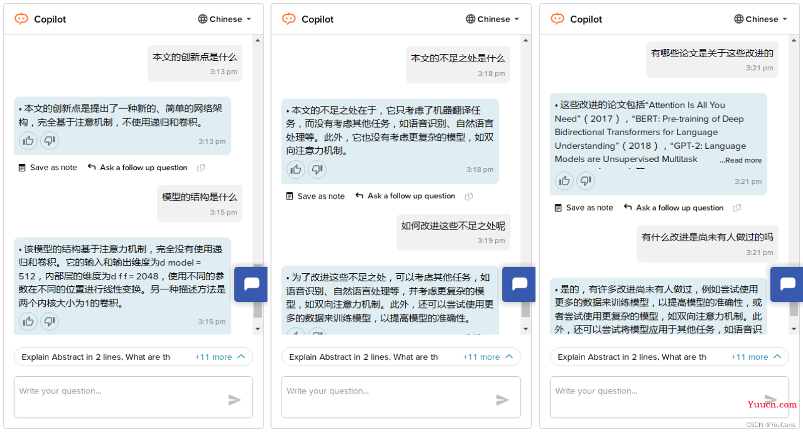The width and height of the screenshot is (803, 432).
Task: Send the question in left panel
Action: pos(234,400)
